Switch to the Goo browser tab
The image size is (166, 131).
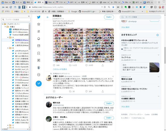tap(6, 2)
